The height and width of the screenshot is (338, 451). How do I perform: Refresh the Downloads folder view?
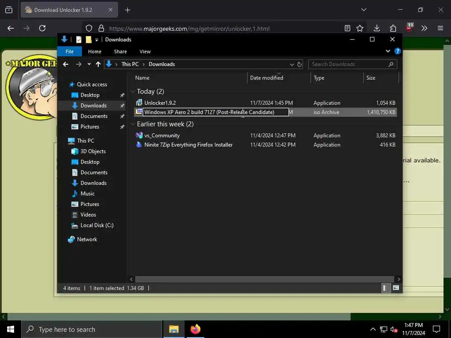click(299, 64)
